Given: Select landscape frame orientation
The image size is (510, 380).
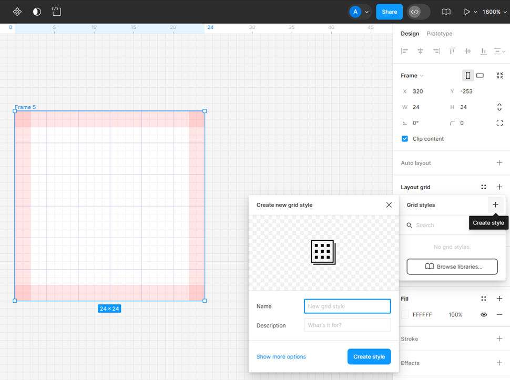Looking at the screenshot, I should (x=480, y=75).
